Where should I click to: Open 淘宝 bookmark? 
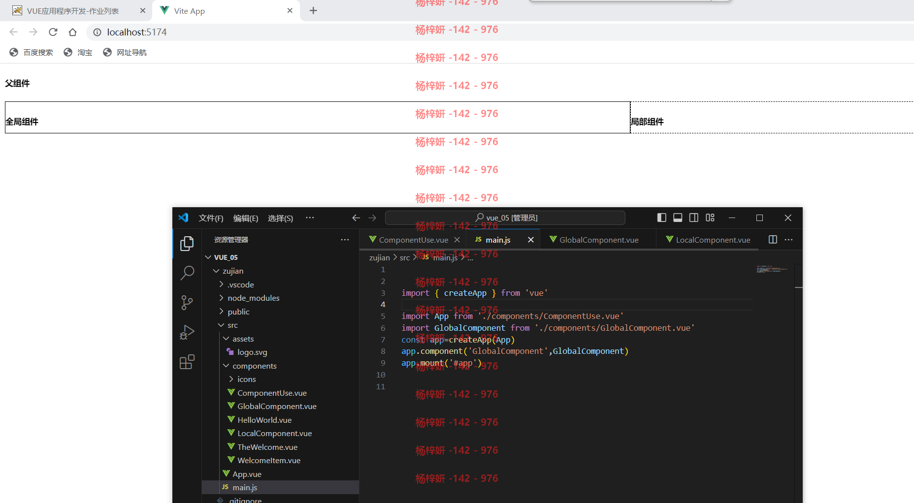(x=78, y=52)
